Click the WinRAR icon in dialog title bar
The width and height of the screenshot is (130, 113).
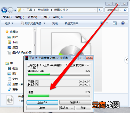(x=26, y=58)
